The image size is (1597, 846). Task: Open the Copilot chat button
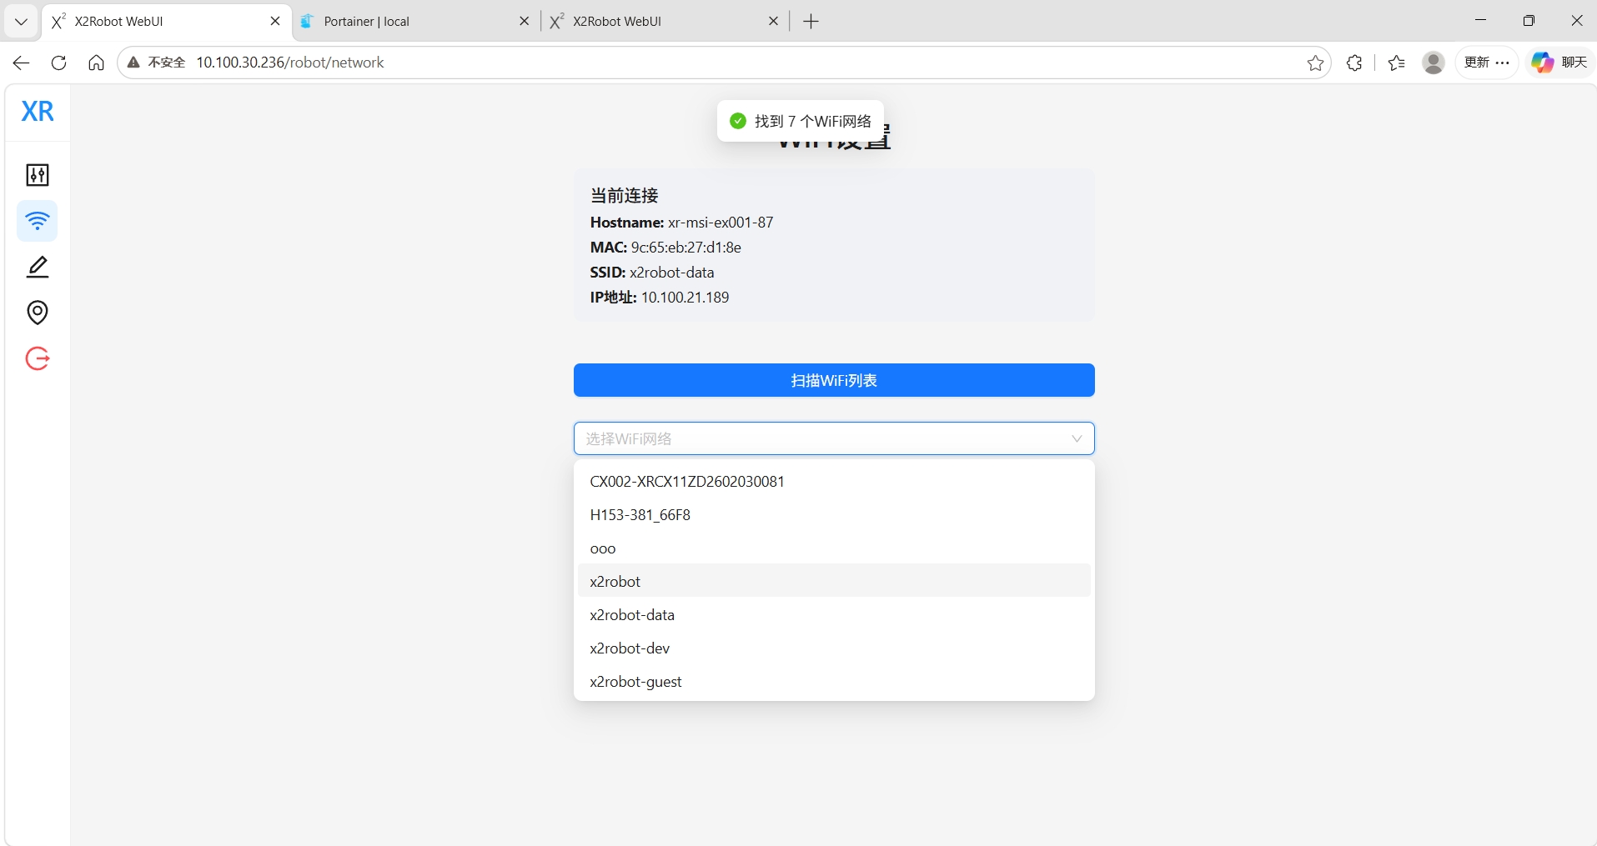point(1559,63)
